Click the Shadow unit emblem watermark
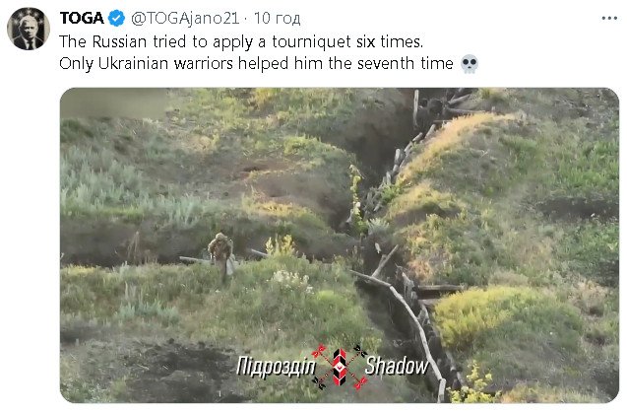This screenshot has height=412, width=627. 339,367
